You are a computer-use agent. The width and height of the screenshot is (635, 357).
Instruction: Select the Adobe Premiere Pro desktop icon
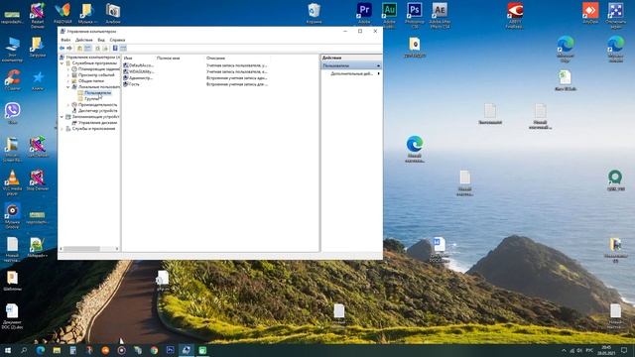click(364, 13)
